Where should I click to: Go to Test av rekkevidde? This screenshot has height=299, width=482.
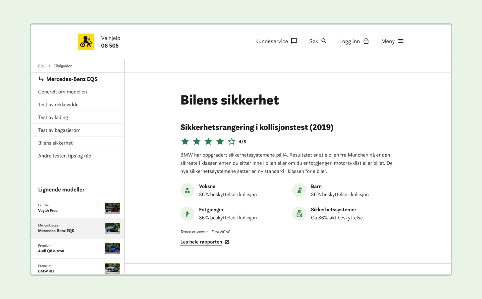pyautogui.click(x=78, y=104)
